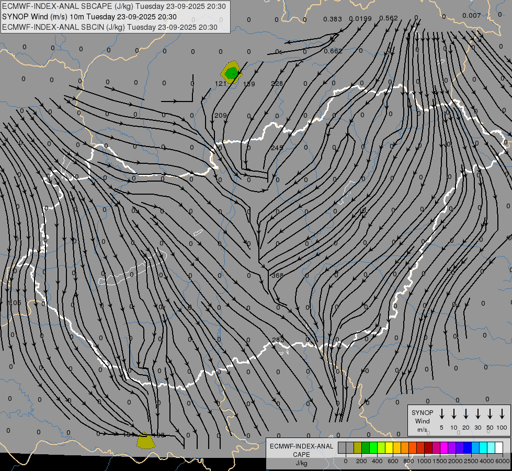This screenshot has height=471, width=512.
Task: Click the 800 tick label in CAPE legend
Action: (x=408, y=461)
